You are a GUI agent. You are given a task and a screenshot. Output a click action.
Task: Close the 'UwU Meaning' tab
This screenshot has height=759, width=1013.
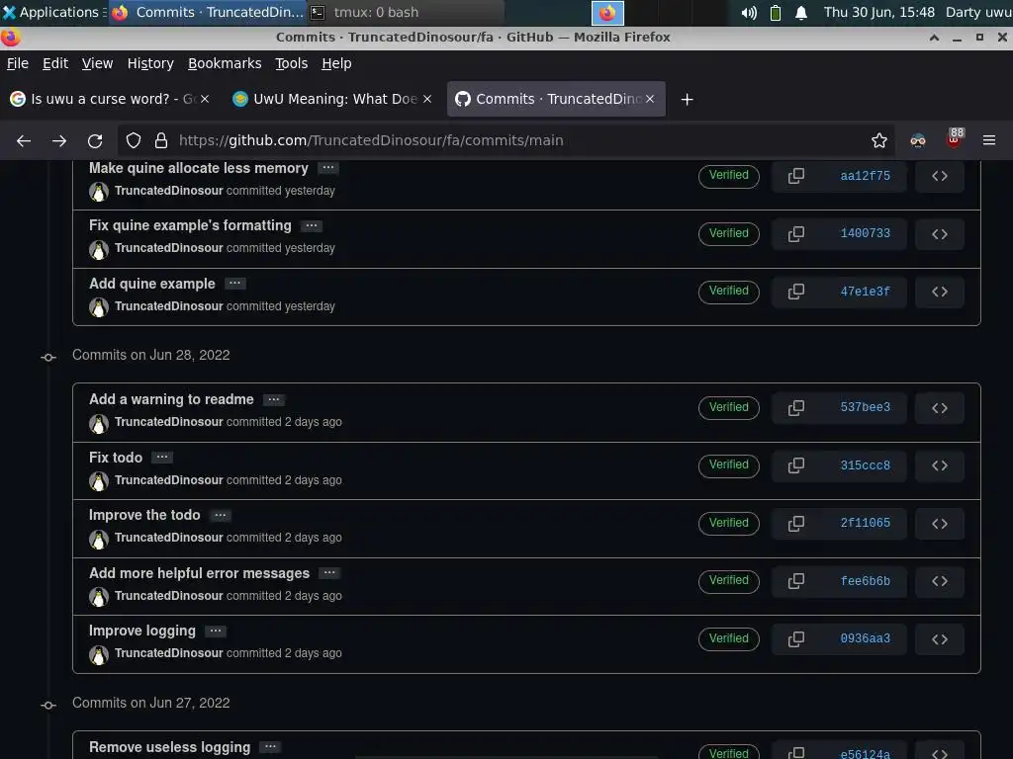click(427, 99)
